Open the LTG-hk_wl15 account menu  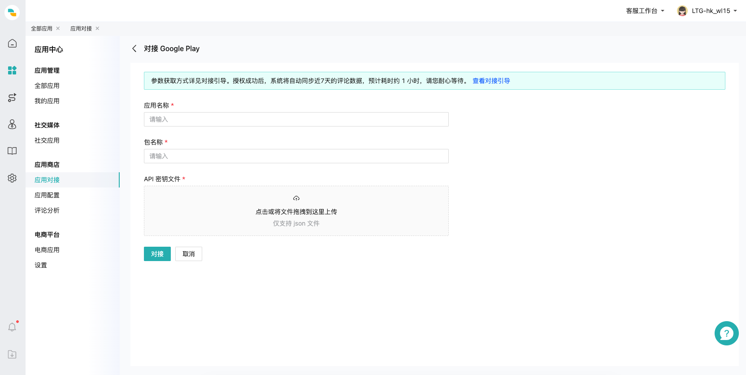(715, 11)
